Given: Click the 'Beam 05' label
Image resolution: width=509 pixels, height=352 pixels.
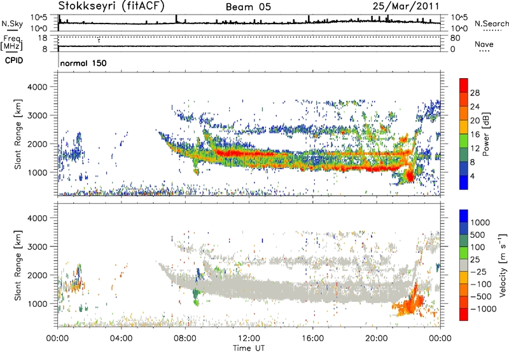Looking at the screenshot, I should click(x=248, y=7).
